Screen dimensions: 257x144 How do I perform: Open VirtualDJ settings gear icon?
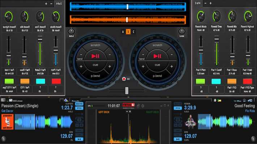point(143,106)
